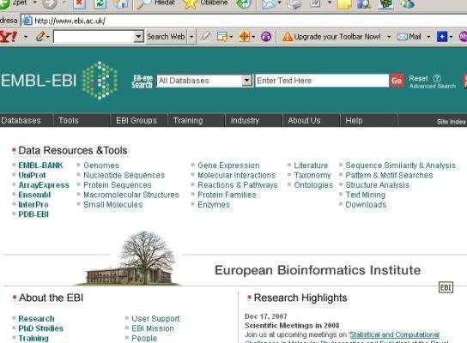
Task: Click the Enter Text Here search field
Action: click(322, 81)
